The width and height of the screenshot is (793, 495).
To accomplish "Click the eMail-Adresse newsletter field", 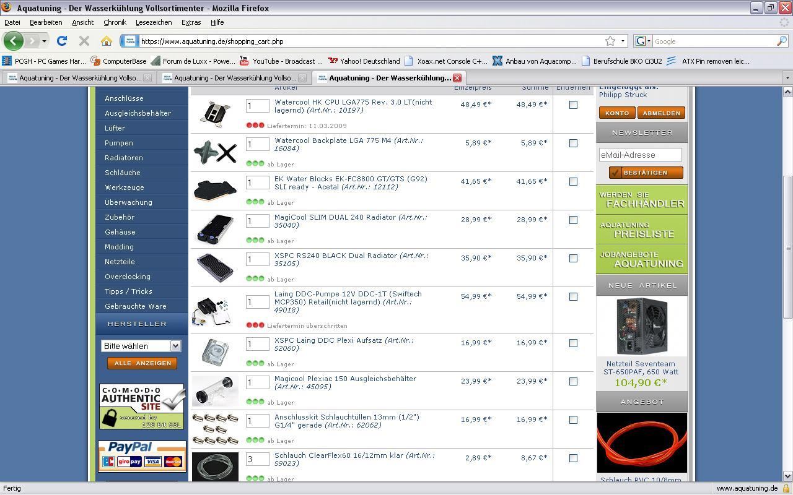I will (640, 155).
